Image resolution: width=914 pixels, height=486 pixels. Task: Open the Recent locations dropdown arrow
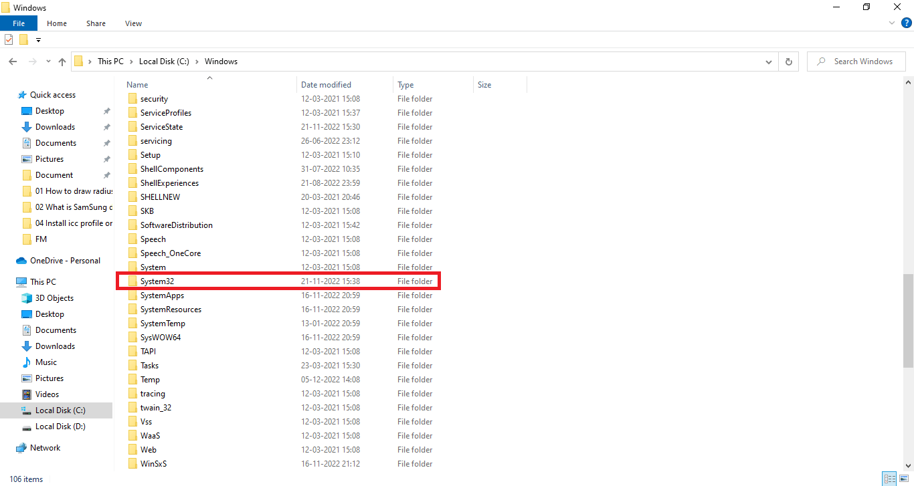(x=48, y=62)
